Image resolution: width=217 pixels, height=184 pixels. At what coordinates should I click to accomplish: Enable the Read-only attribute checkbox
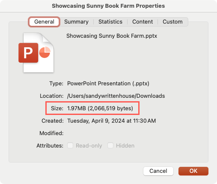point(70,145)
